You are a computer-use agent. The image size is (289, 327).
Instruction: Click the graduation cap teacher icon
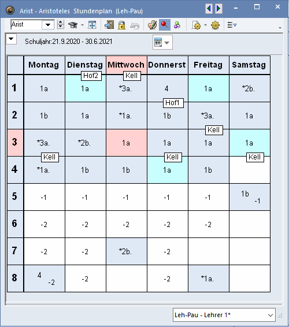pos(73,25)
